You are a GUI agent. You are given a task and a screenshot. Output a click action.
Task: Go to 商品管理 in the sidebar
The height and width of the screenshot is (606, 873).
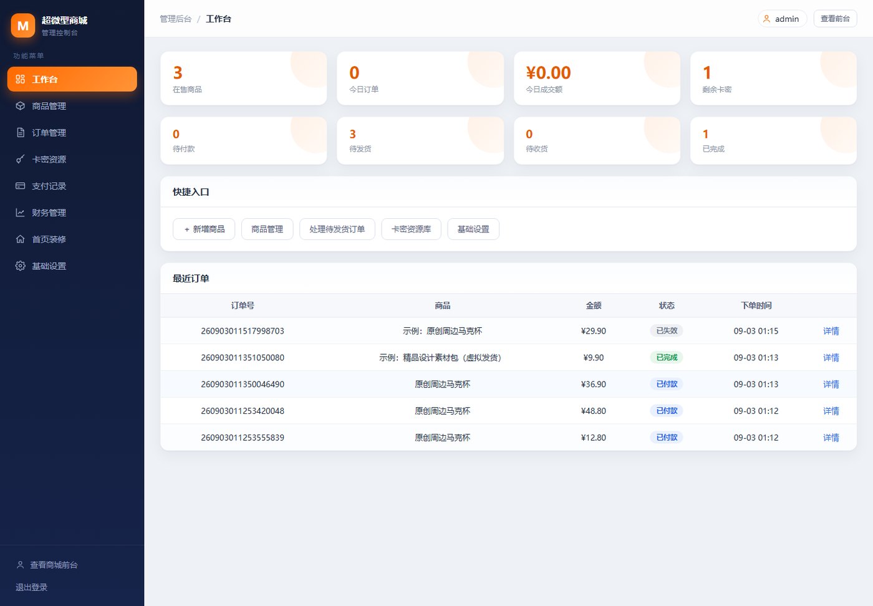tap(72, 106)
